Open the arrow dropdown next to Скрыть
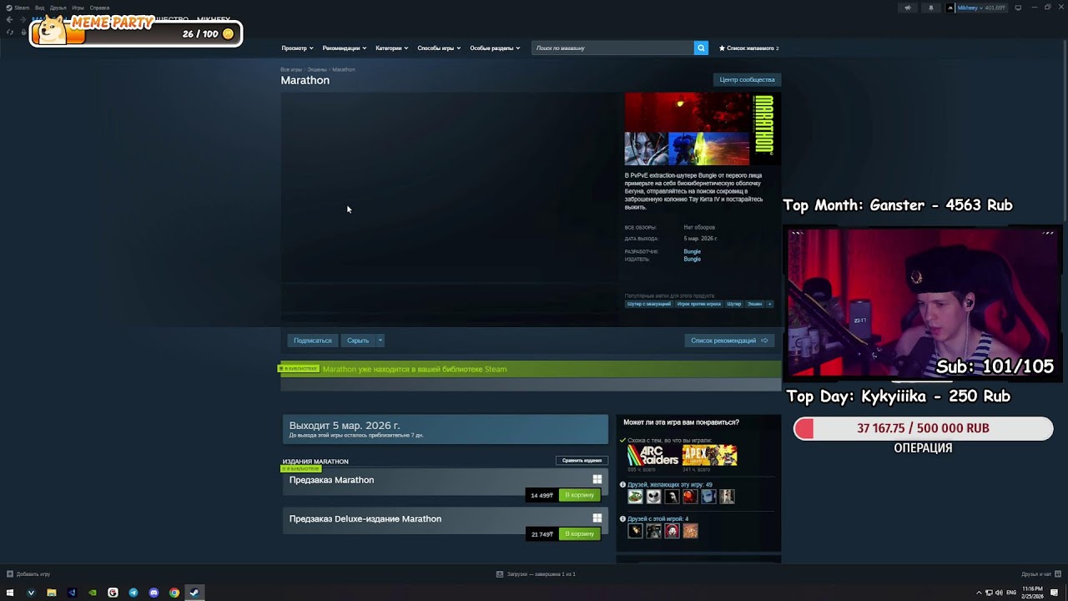 380,341
